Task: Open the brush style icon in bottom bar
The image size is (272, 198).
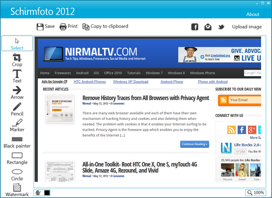Action: point(38,193)
